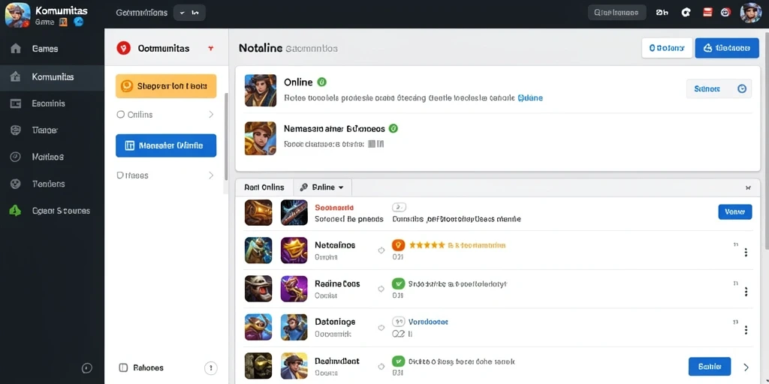Click the Vener button in Soomaerid row
Viewport: 769px width, 384px height.
click(734, 211)
